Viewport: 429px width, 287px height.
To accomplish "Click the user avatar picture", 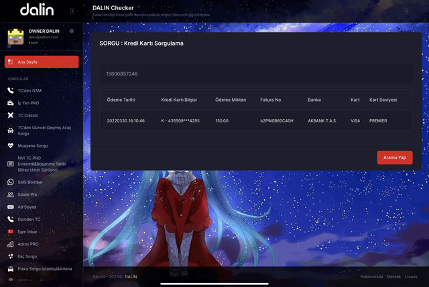I will (x=15, y=37).
